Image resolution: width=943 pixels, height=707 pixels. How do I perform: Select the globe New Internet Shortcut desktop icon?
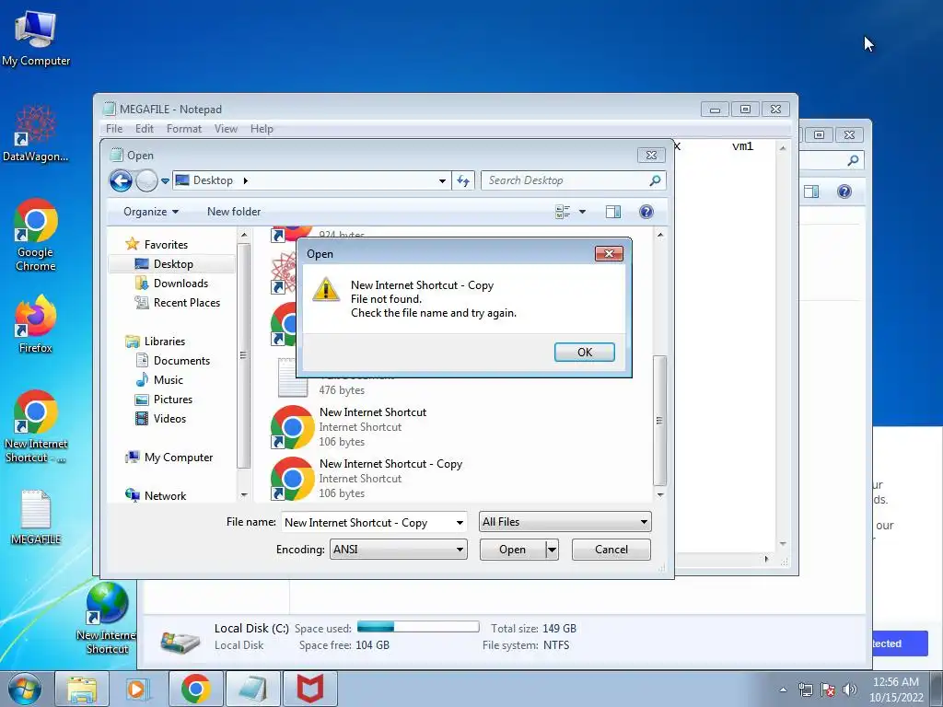pyautogui.click(x=107, y=618)
